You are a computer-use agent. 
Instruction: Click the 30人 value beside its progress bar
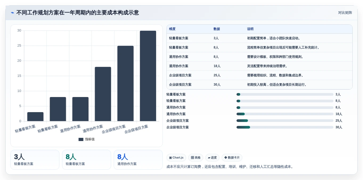339,128
